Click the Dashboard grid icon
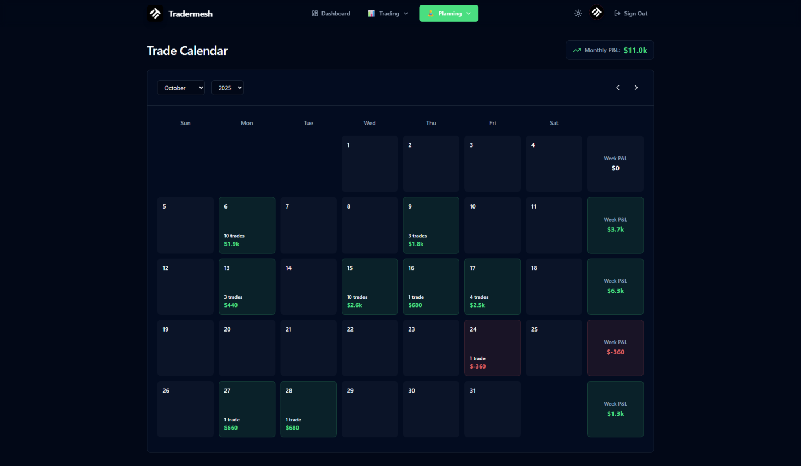This screenshot has height=466, width=801. point(315,14)
